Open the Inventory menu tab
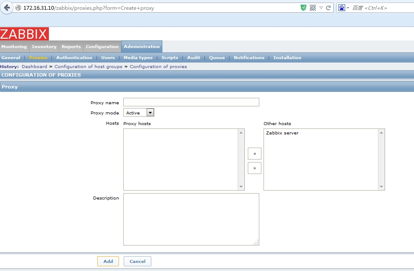Image resolution: width=414 pixels, height=271 pixels. click(x=44, y=46)
